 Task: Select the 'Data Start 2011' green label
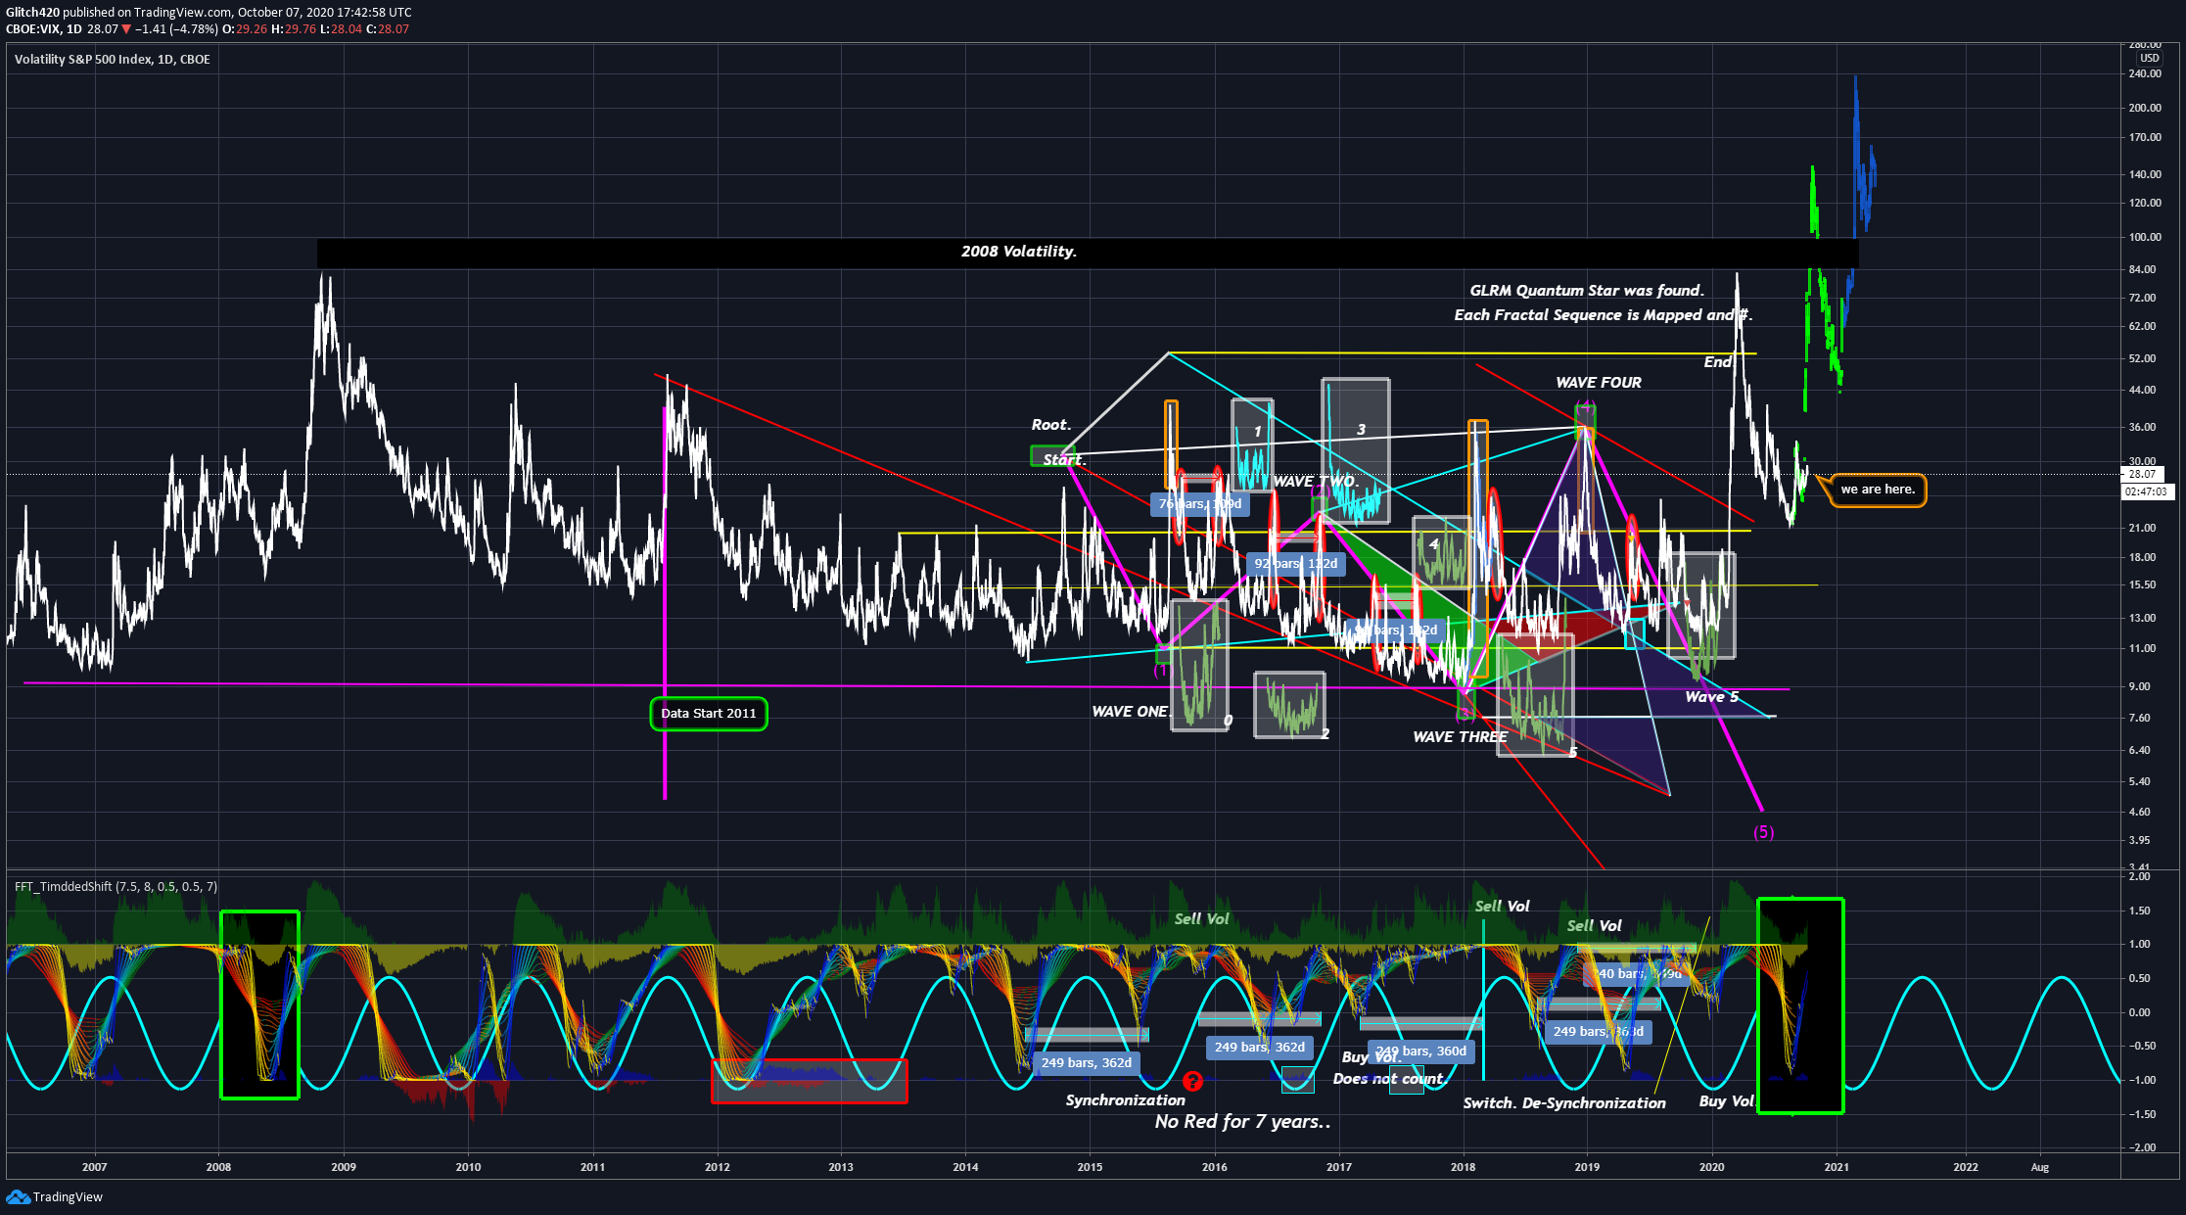point(709,713)
